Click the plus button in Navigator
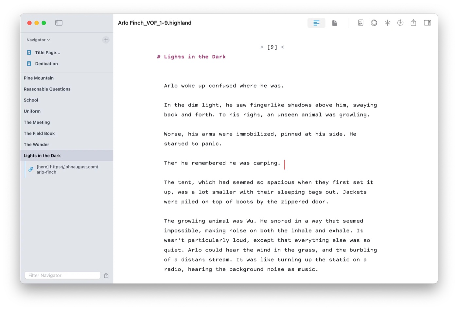Screen dimensions: 458x310 106,40
